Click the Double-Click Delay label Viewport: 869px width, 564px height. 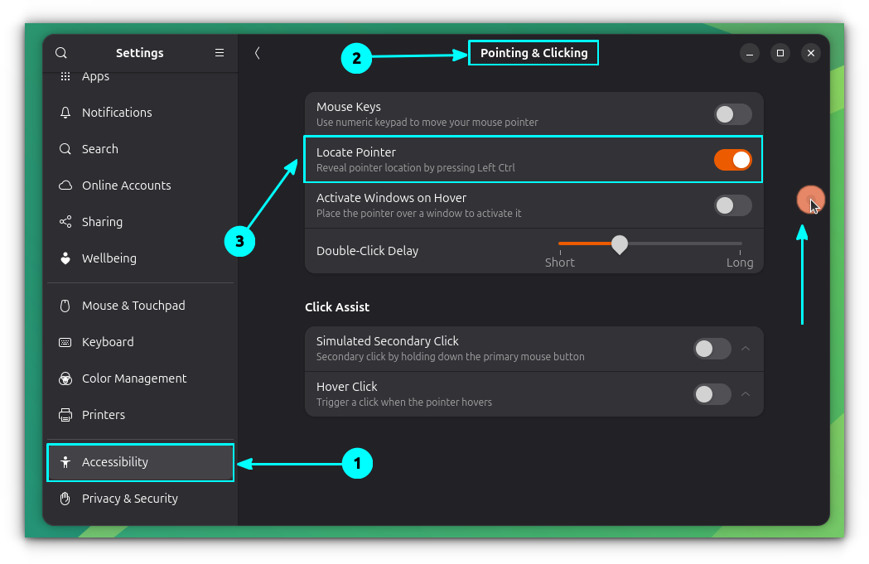[367, 251]
